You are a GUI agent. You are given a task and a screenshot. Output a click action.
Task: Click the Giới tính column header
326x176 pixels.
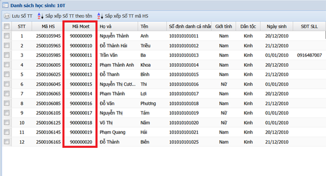point(223,26)
